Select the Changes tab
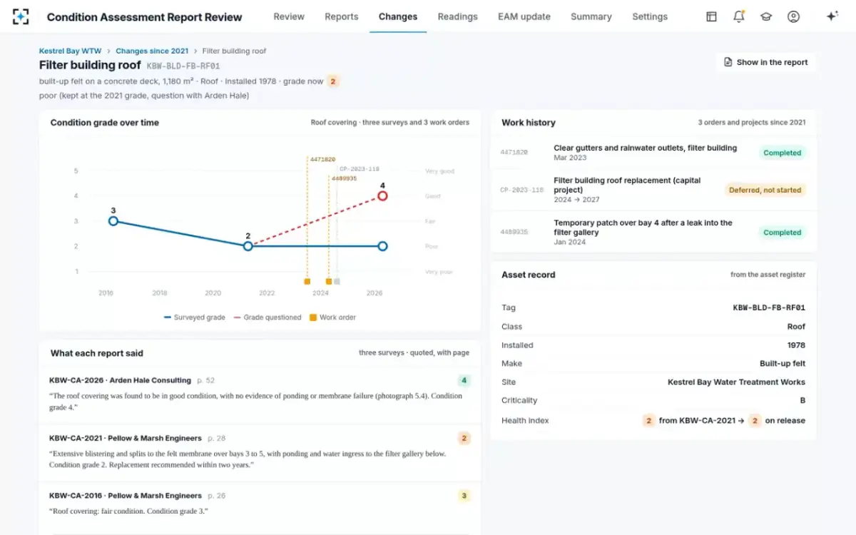This screenshot has height=535, width=856. [398, 16]
